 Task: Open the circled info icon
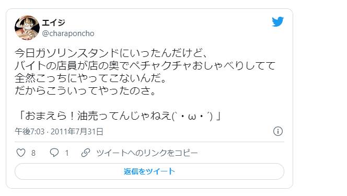(x=277, y=131)
